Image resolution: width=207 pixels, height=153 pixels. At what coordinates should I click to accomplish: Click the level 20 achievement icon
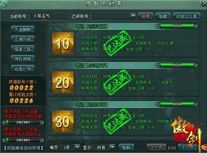(x=63, y=82)
